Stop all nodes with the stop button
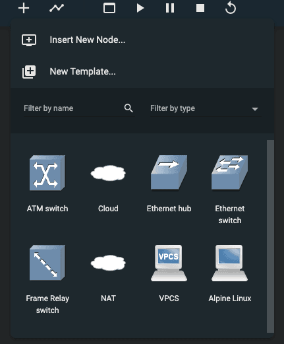This screenshot has height=344, width=284. coord(200,8)
